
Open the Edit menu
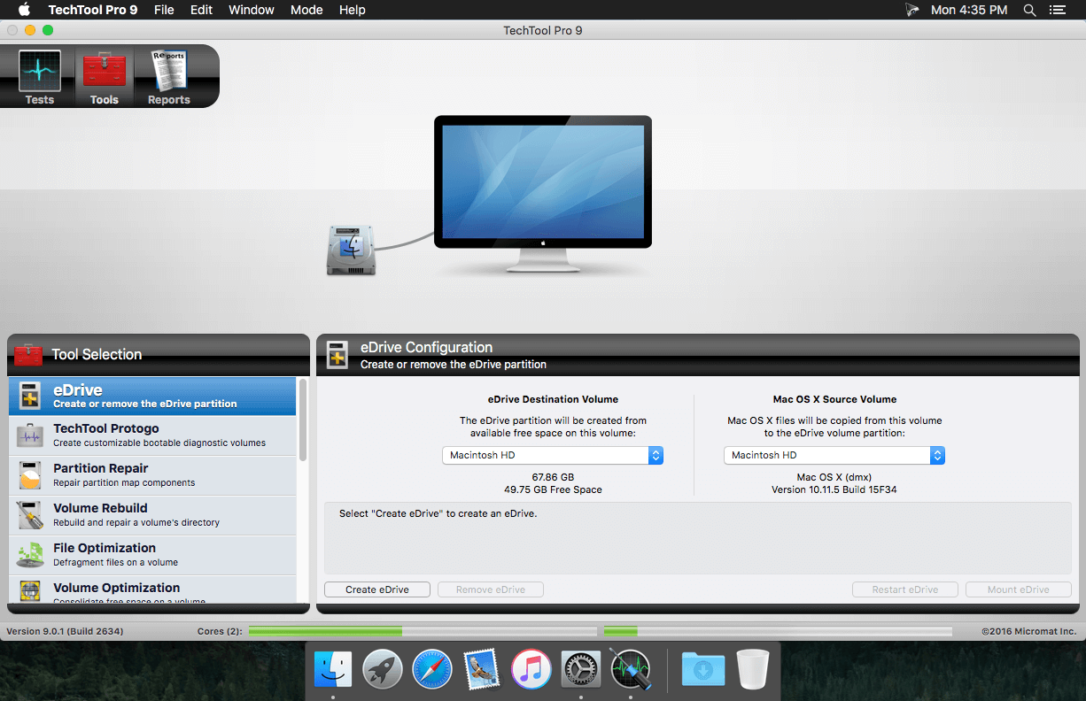coord(201,11)
